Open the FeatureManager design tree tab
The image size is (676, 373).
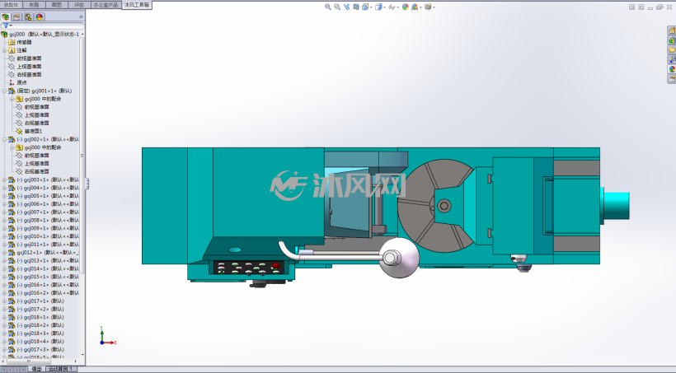point(6,16)
